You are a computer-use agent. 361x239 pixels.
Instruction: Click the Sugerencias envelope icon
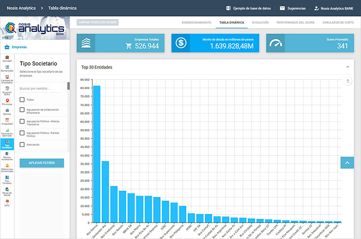282,8
